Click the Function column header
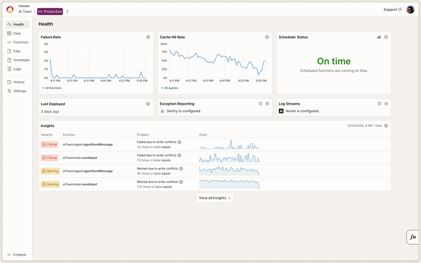The height and width of the screenshot is (263, 421). pyautogui.click(x=69, y=135)
